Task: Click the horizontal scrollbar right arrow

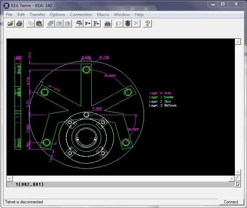Action: click(232, 178)
